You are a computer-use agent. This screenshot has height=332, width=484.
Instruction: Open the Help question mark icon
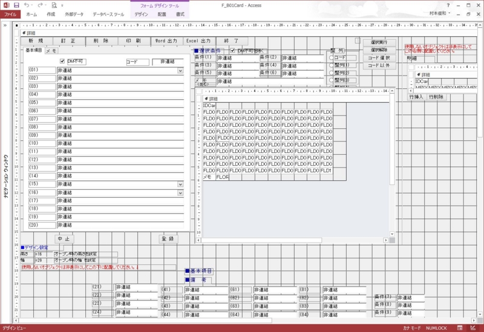(448, 5)
